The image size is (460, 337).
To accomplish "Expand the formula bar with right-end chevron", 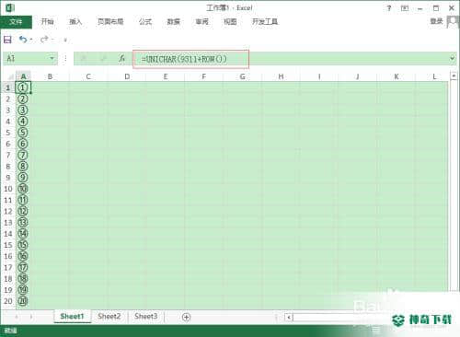I will tap(453, 58).
